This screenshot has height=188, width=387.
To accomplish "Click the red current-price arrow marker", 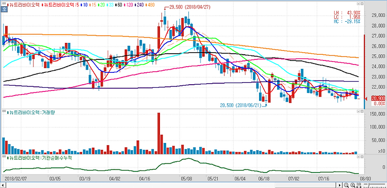I will pyautogui.click(x=366, y=99).
